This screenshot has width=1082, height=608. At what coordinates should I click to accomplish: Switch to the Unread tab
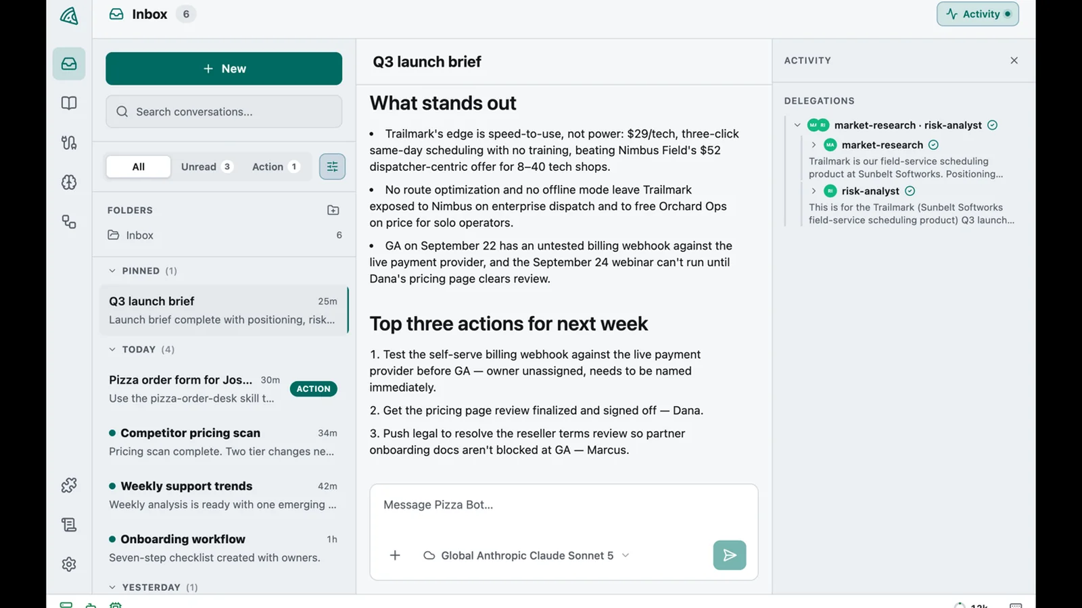pos(206,167)
